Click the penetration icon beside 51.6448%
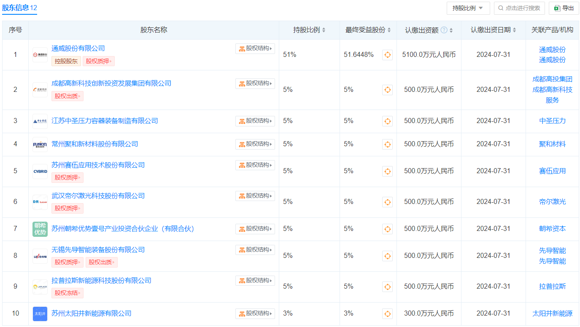 387,55
